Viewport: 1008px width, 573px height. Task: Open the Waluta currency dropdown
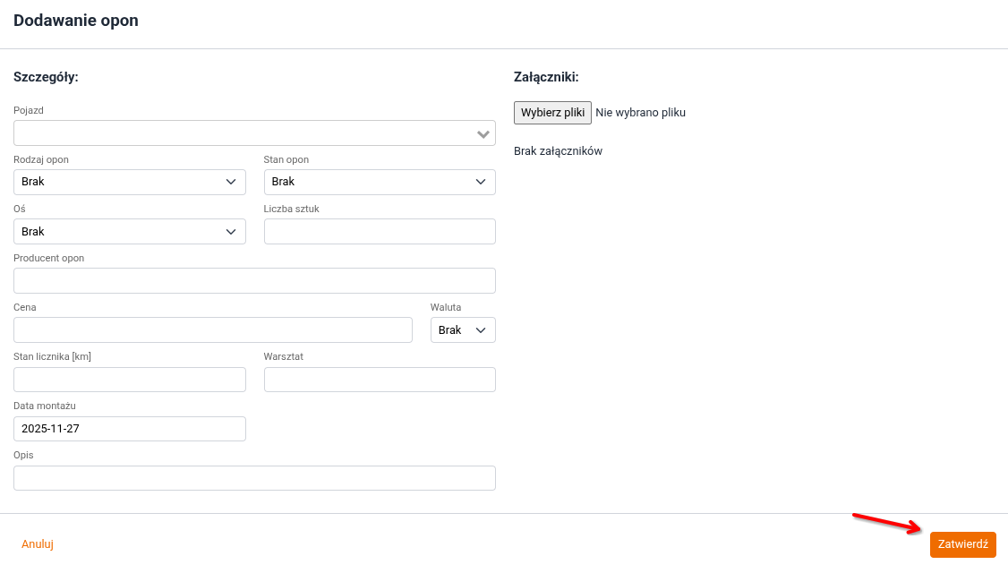462,330
